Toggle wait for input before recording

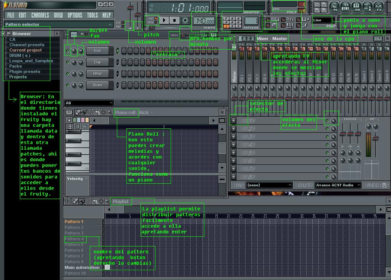(x=283, y=25)
